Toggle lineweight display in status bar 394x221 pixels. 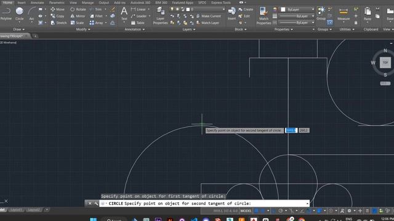point(320,211)
